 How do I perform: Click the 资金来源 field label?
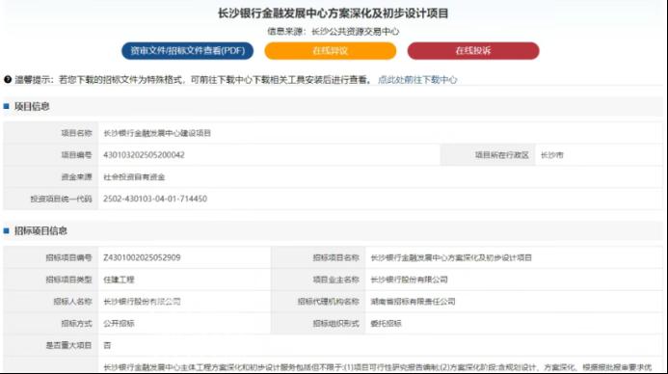click(x=77, y=176)
